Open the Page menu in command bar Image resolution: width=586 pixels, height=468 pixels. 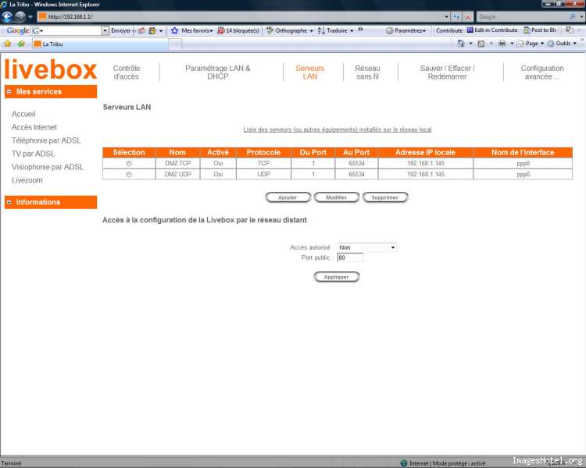(531, 44)
